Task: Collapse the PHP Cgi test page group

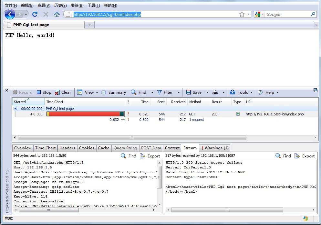Action: click(x=16, y=109)
